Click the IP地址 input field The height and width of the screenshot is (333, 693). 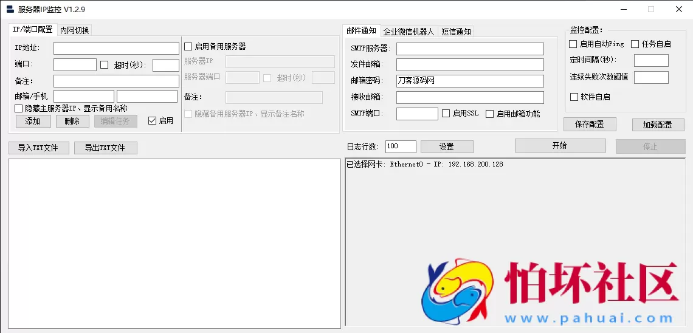[x=116, y=48]
